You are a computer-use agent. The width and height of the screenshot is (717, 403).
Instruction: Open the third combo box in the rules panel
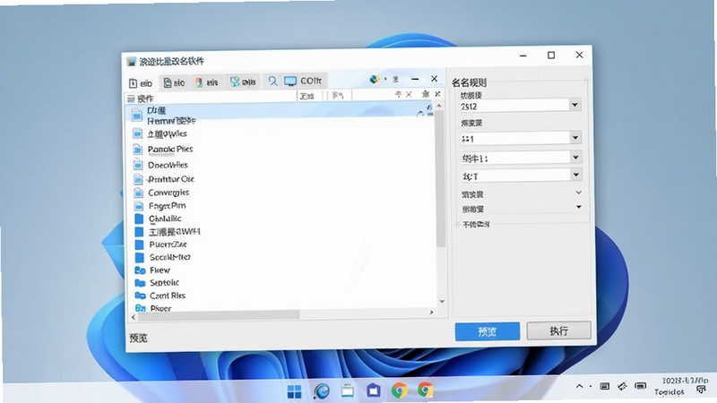pyautogui.click(x=521, y=159)
